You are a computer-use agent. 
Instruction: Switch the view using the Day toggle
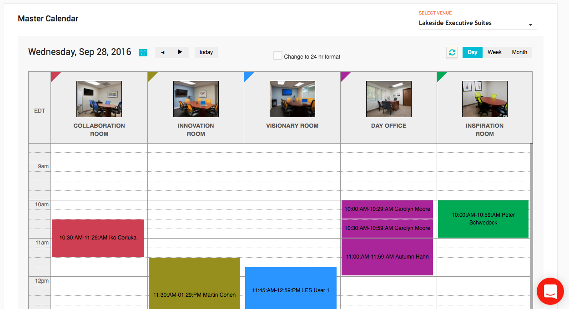point(472,52)
